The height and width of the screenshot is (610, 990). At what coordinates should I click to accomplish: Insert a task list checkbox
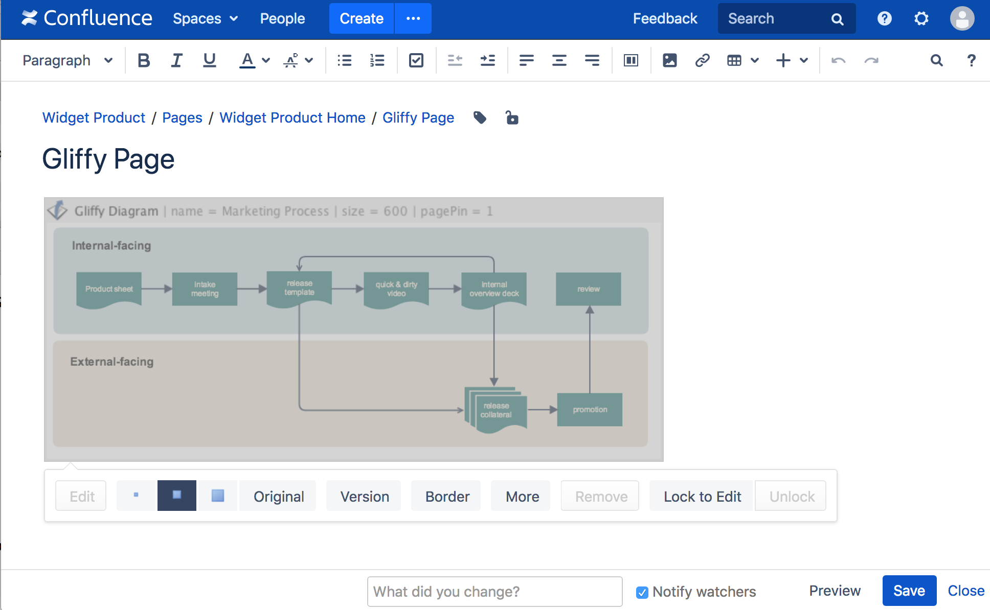pos(416,60)
